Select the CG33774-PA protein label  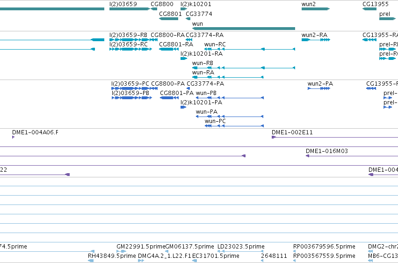tap(205, 84)
